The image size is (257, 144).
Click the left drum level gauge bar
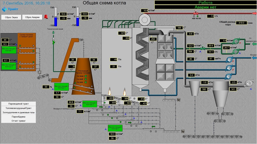[x=56, y=17]
